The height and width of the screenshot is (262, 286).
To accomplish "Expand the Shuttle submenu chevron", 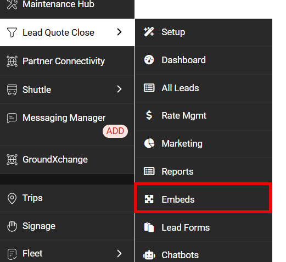I will tap(119, 89).
